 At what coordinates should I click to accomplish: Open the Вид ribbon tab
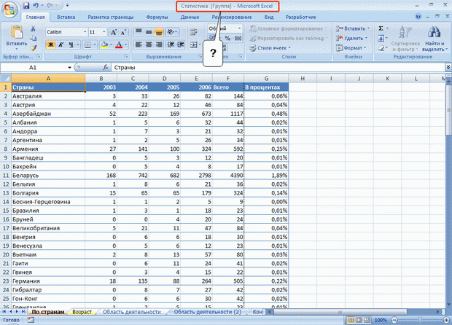click(x=269, y=17)
